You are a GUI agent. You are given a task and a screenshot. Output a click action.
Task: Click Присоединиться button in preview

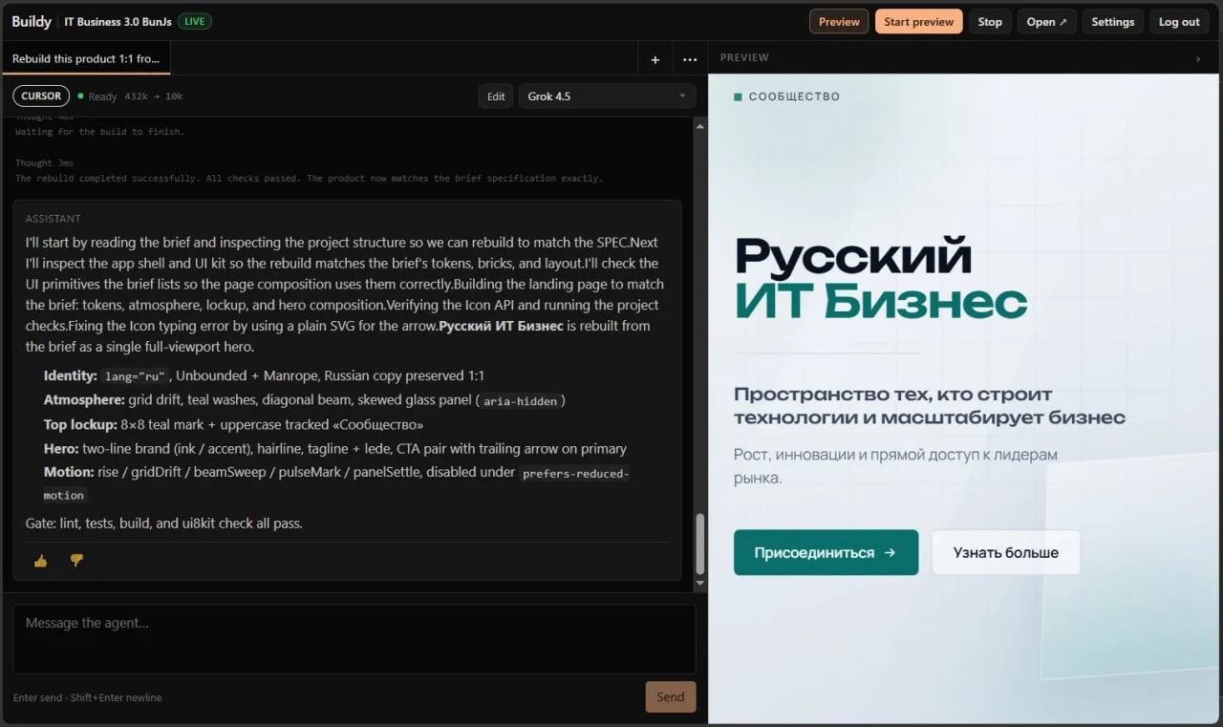click(826, 552)
